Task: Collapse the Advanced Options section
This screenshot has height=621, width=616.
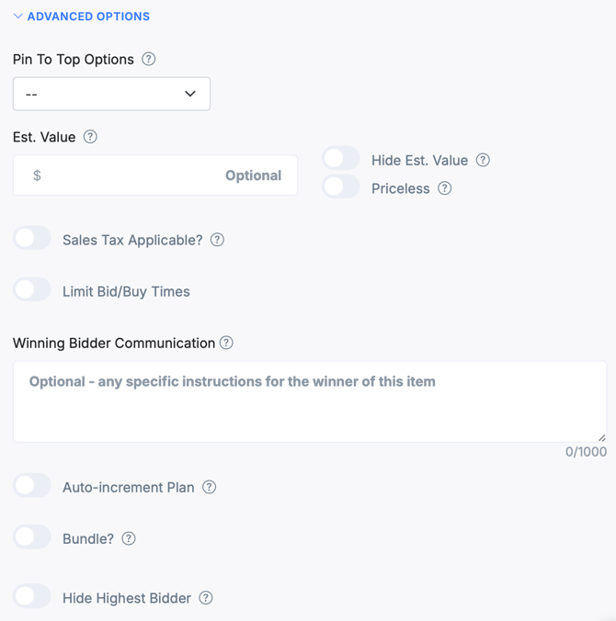Action: click(x=82, y=17)
